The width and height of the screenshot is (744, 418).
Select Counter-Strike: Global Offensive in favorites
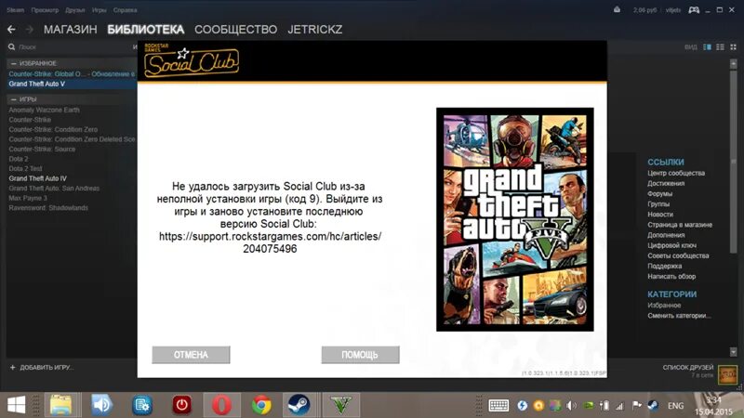pyautogui.click(x=72, y=74)
